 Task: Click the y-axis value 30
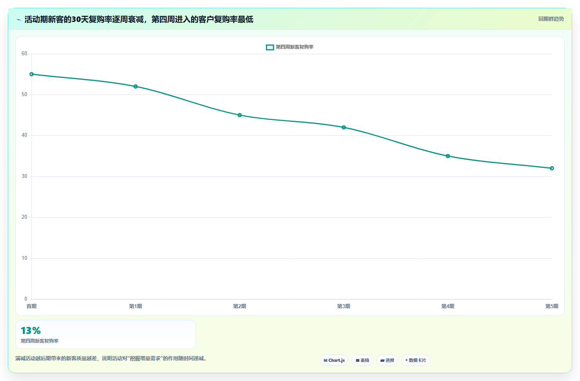coord(24,176)
